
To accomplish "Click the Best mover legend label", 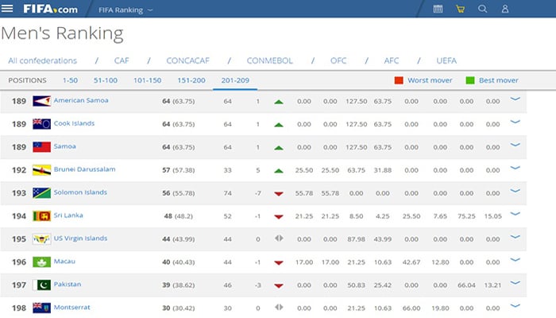I will click(x=499, y=80).
